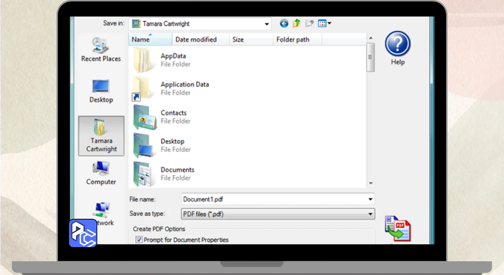The image size is (504, 275).
Task: Select Desktop in the places sidebar
Action: coord(101,91)
